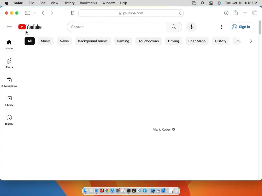
Task: Open Spotlight search in the menu bar
Action: click(203, 3)
